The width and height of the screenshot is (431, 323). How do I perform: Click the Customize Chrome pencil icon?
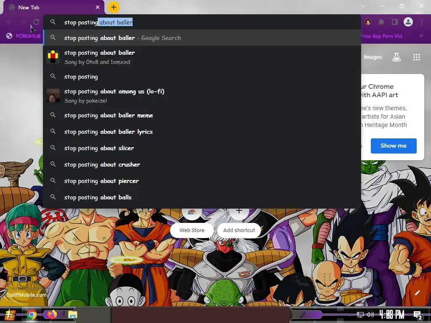(x=417, y=293)
